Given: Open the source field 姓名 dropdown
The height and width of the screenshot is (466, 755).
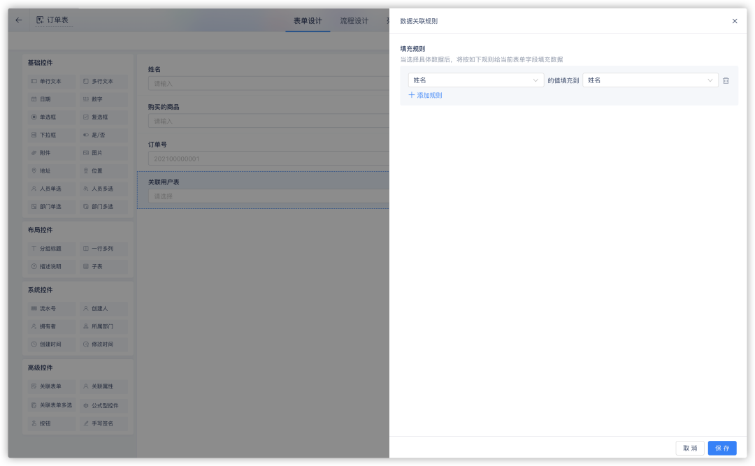Looking at the screenshot, I should [x=476, y=80].
